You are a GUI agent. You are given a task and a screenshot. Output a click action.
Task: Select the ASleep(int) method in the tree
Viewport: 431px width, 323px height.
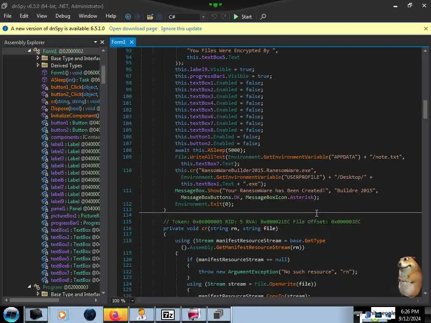click(x=75, y=80)
